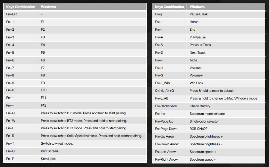Click the "Print screen" function entry

[49, 151]
